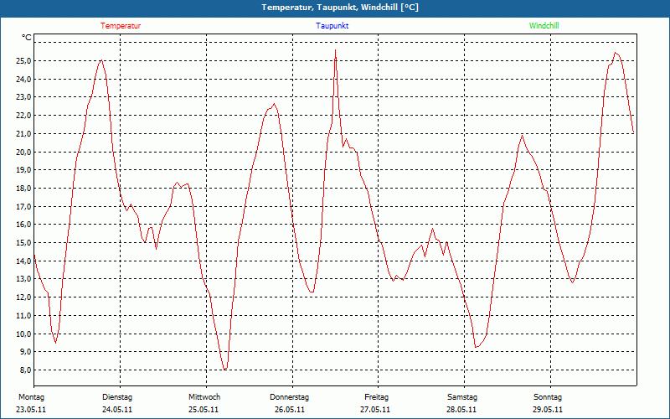Select the 21,0 y-axis value
Screen dimensions: 670x419
click(x=23, y=134)
